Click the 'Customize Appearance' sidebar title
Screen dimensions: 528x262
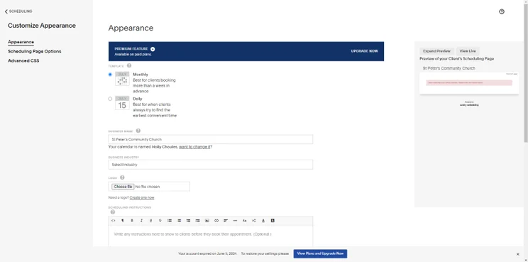[x=42, y=26]
